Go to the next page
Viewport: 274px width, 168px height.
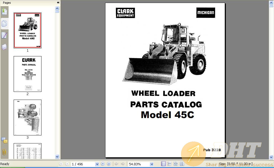pos(103,164)
